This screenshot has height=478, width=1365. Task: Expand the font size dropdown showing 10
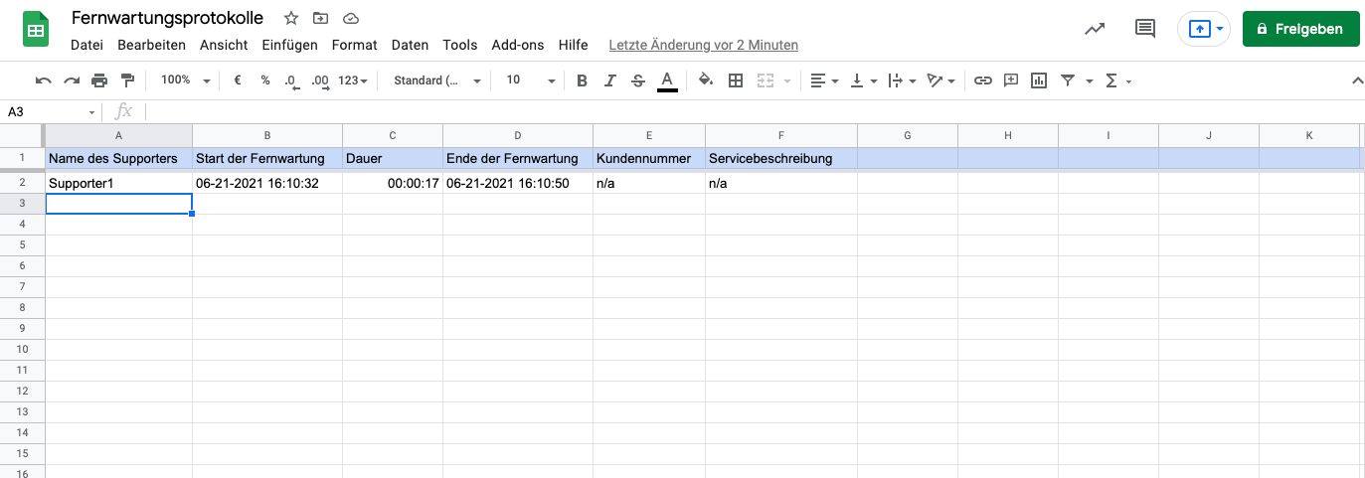point(530,80)
